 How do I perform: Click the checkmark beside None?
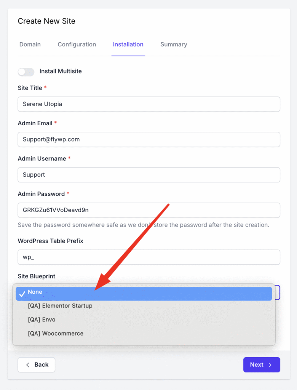[x=22, y=294]
